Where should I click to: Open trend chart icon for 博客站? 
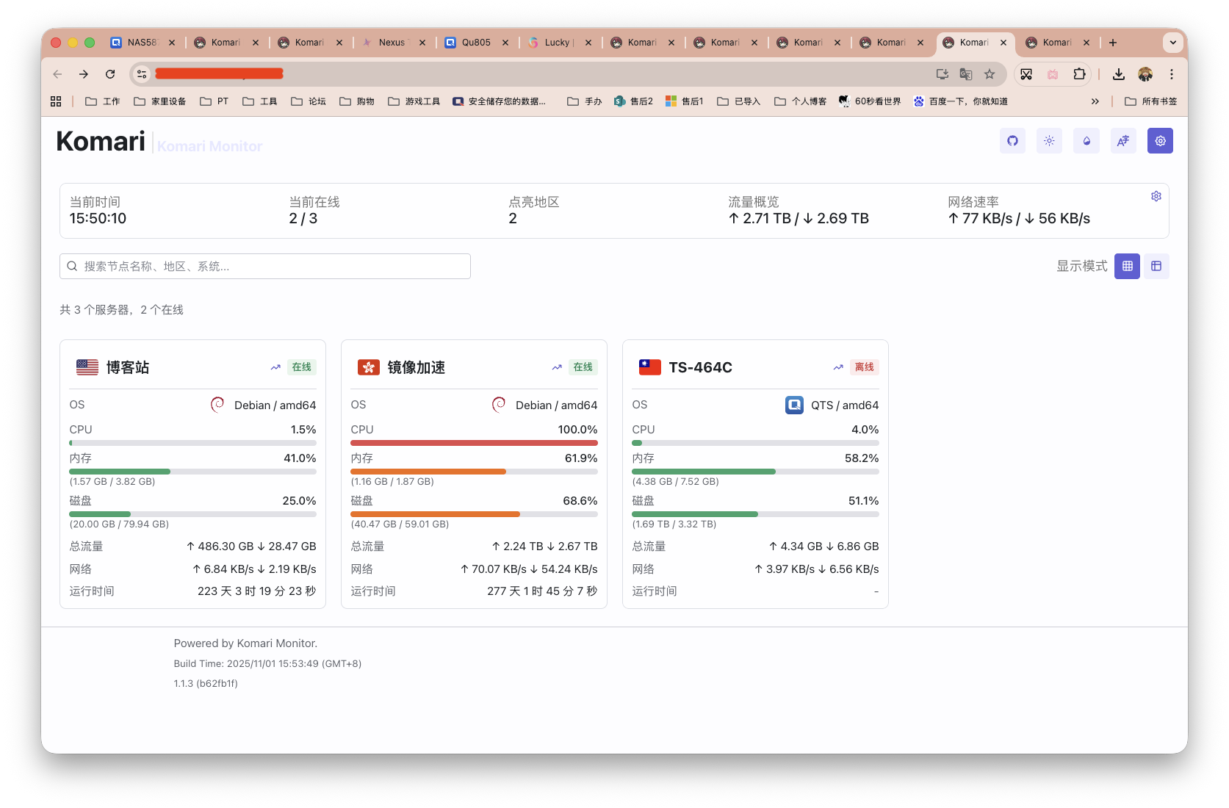pyautogui.click(x=275, y=367)
